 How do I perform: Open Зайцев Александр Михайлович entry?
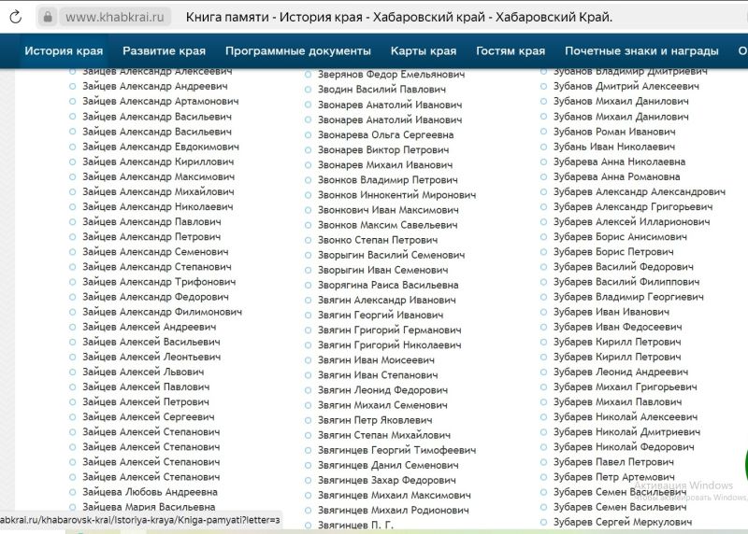158,192
